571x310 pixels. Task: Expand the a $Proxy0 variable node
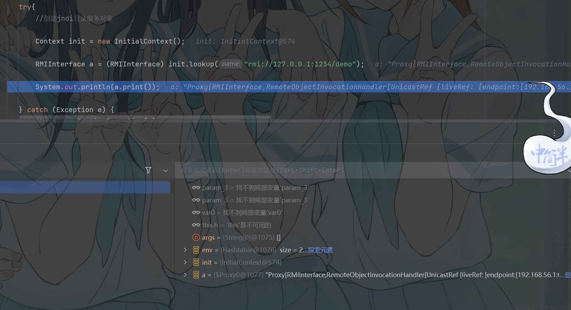pyautogui.click(x=185, y=275)
